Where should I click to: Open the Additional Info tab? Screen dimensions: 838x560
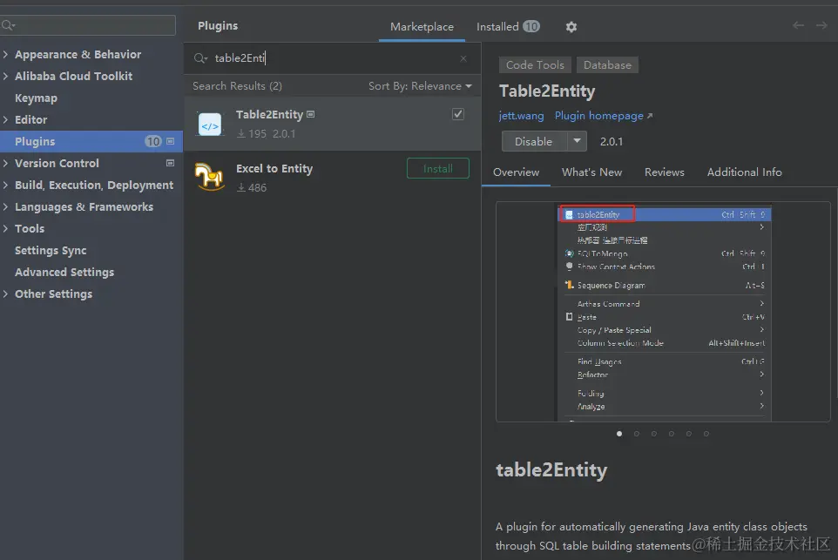click(x=745, y=172)
